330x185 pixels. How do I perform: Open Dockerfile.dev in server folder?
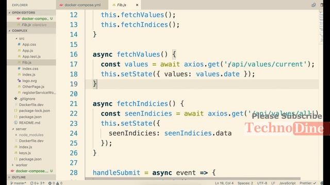coord(31,141)
